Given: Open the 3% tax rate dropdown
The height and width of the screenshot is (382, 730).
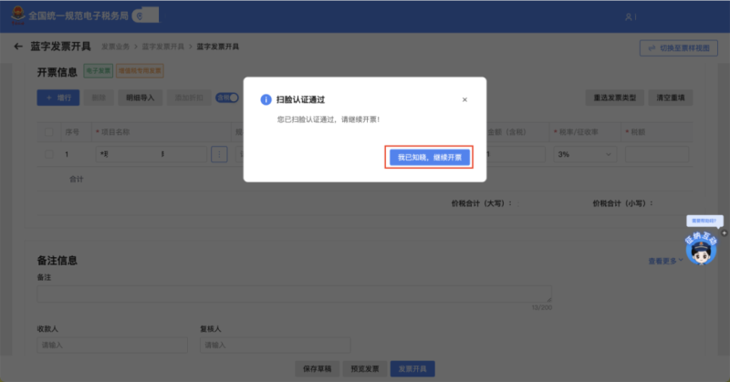Looking at the screenshot, I should [x=585, y=154].
